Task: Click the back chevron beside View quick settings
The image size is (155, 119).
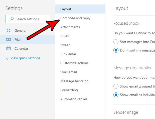Action: point(7,58)
